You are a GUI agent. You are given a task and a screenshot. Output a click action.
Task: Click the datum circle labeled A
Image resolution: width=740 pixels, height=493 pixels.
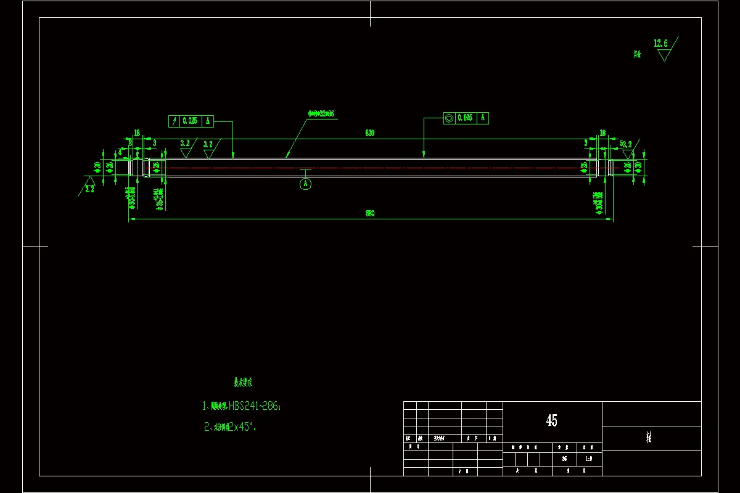pyautogui.click(x=306, y=184)
